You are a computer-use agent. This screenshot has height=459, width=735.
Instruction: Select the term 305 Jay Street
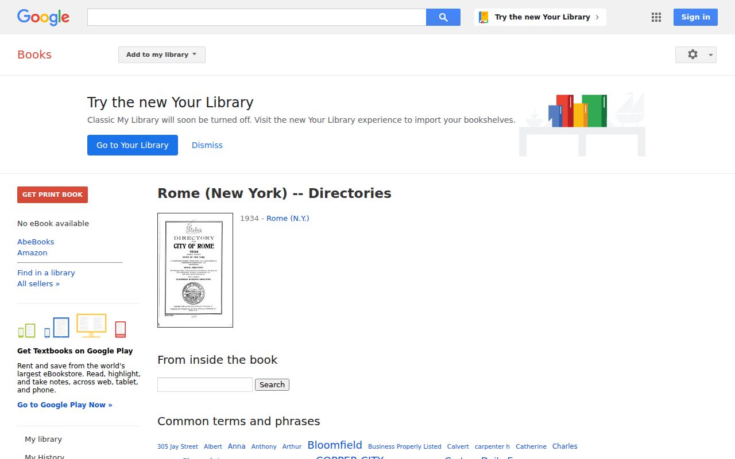177,446
